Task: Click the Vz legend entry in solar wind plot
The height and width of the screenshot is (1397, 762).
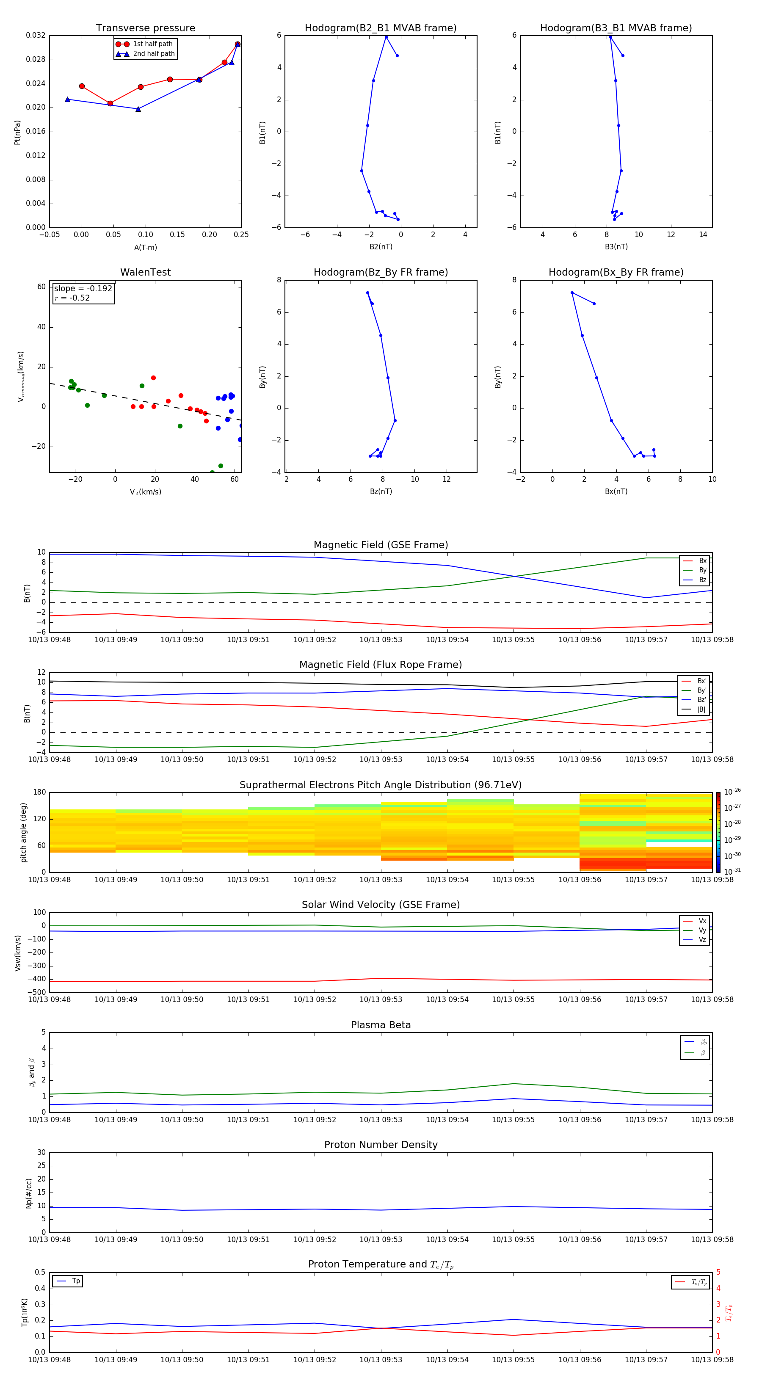Action: (695, 940)
